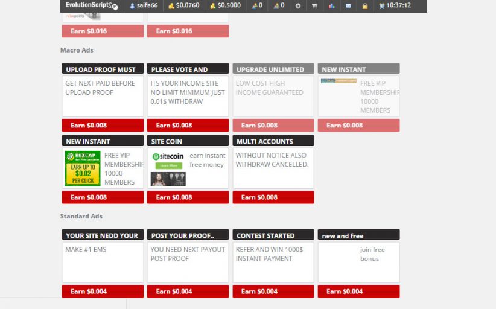Click the $0.5000 purchase balance
Screen dimensions: 496x309
pos(224,5)
